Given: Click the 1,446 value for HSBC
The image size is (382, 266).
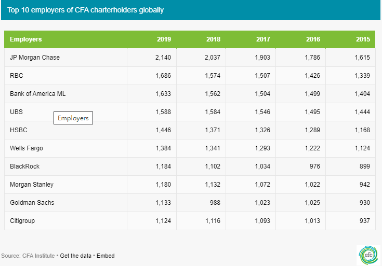Looking at the screenshot, I should coord(163,130).
